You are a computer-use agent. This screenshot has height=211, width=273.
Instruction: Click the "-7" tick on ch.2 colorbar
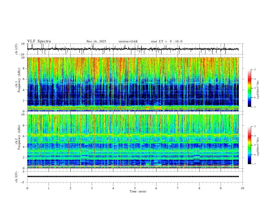point(254,164)
